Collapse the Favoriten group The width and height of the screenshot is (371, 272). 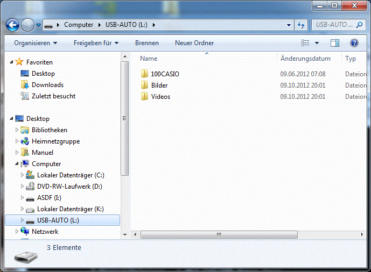(x=11, y=62)
